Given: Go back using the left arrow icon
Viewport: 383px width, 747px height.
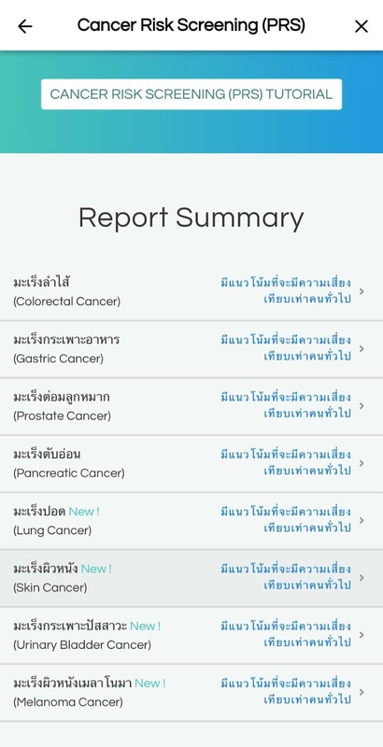Looking at the screenshot, I should click(x=25, y=26).
